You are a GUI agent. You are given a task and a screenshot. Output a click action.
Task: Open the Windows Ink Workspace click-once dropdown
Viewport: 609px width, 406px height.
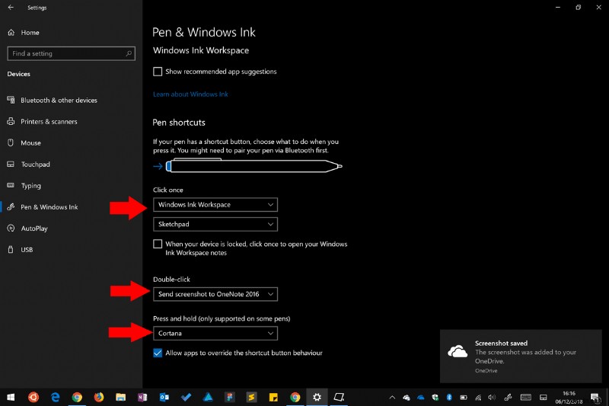coord(215,205)
